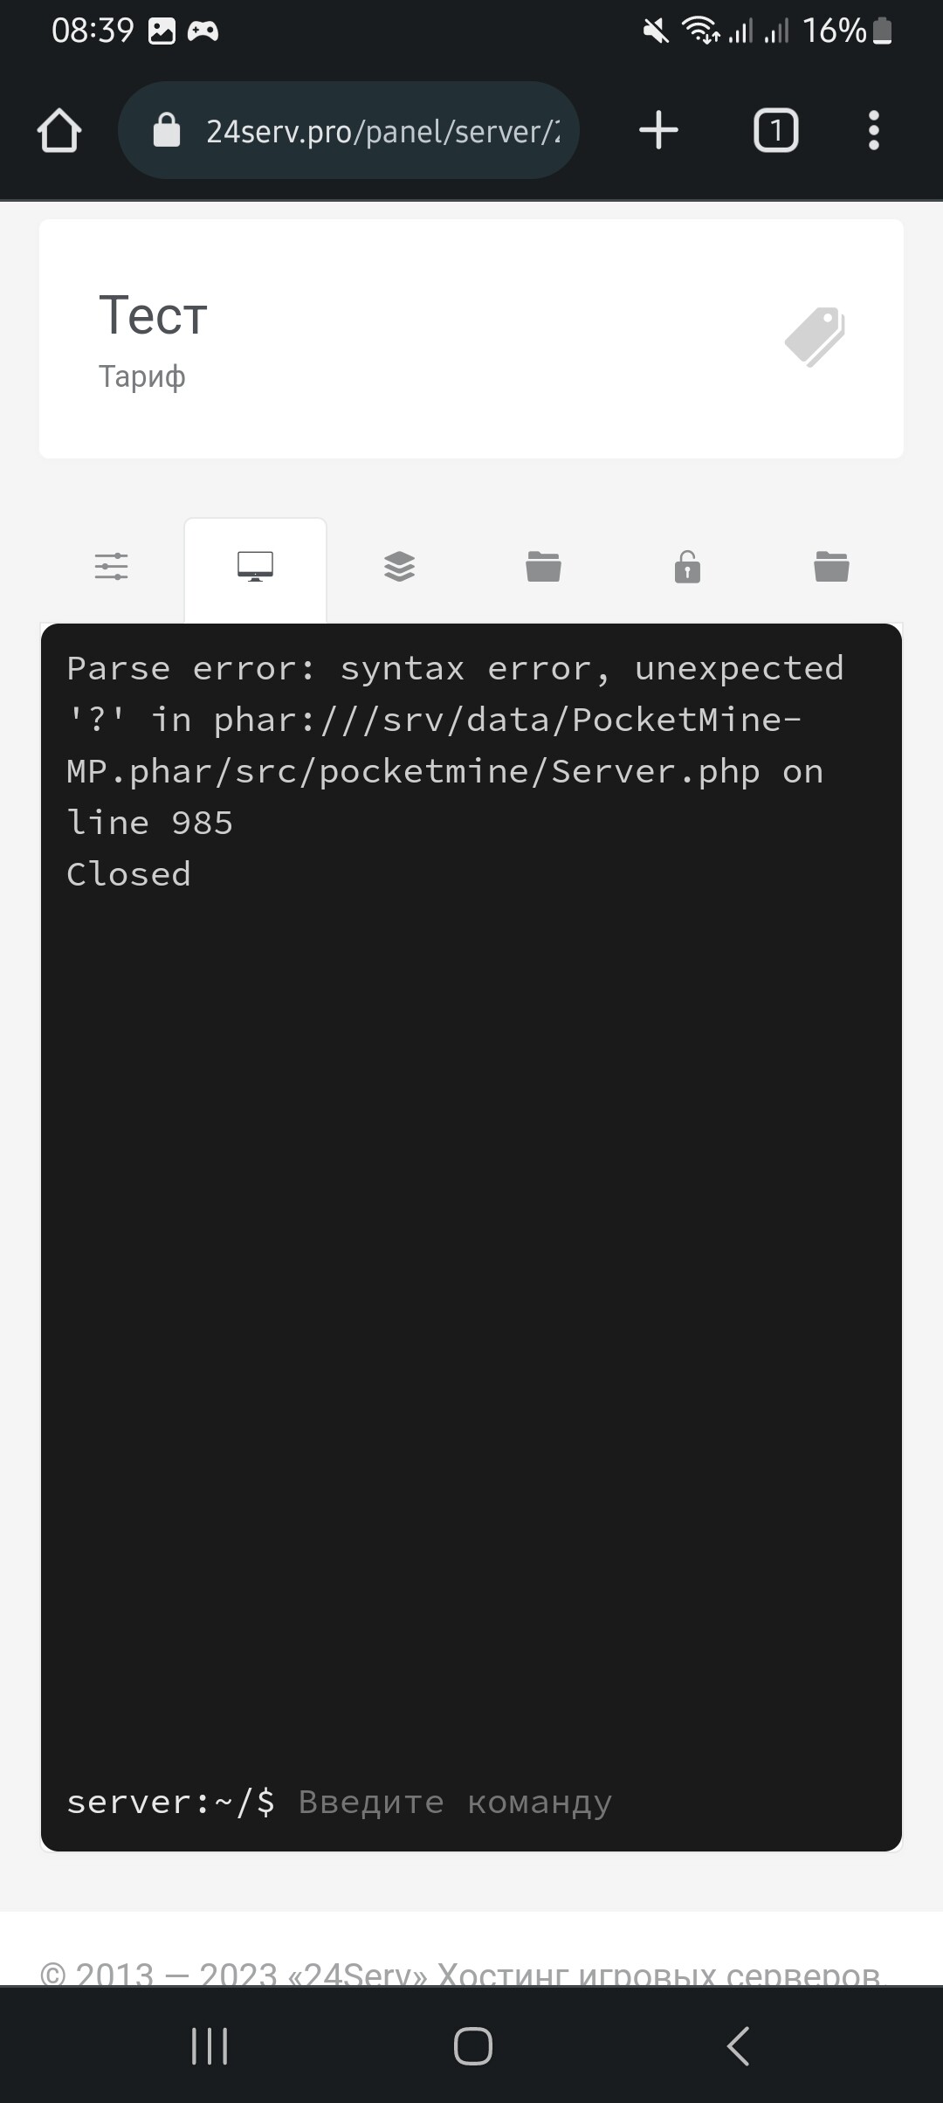
Task: Tap the Android home navigation button
Action: (x=473, y=2046)
